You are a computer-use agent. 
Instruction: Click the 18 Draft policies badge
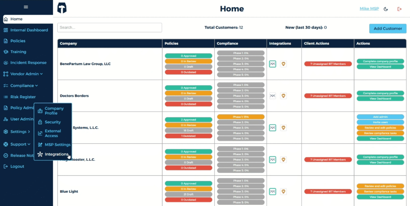pyautogui.click(x=188, y=131)
